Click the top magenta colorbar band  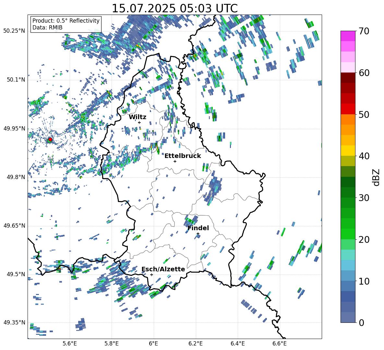[x=348, y=36]
